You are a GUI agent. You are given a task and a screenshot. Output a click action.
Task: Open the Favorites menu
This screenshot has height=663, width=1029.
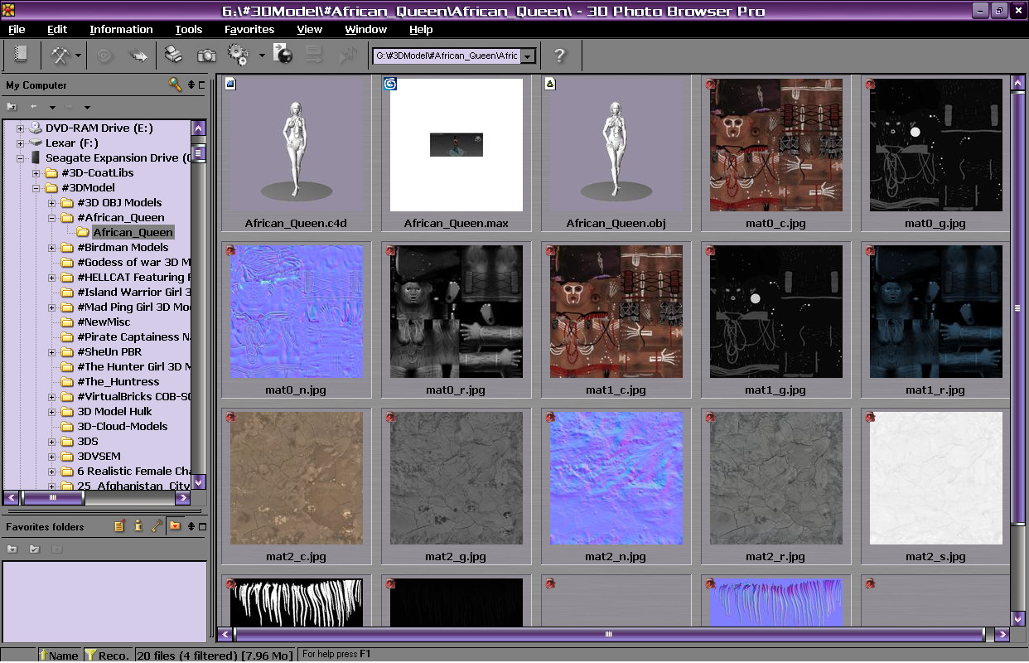[x=249, y=29]
